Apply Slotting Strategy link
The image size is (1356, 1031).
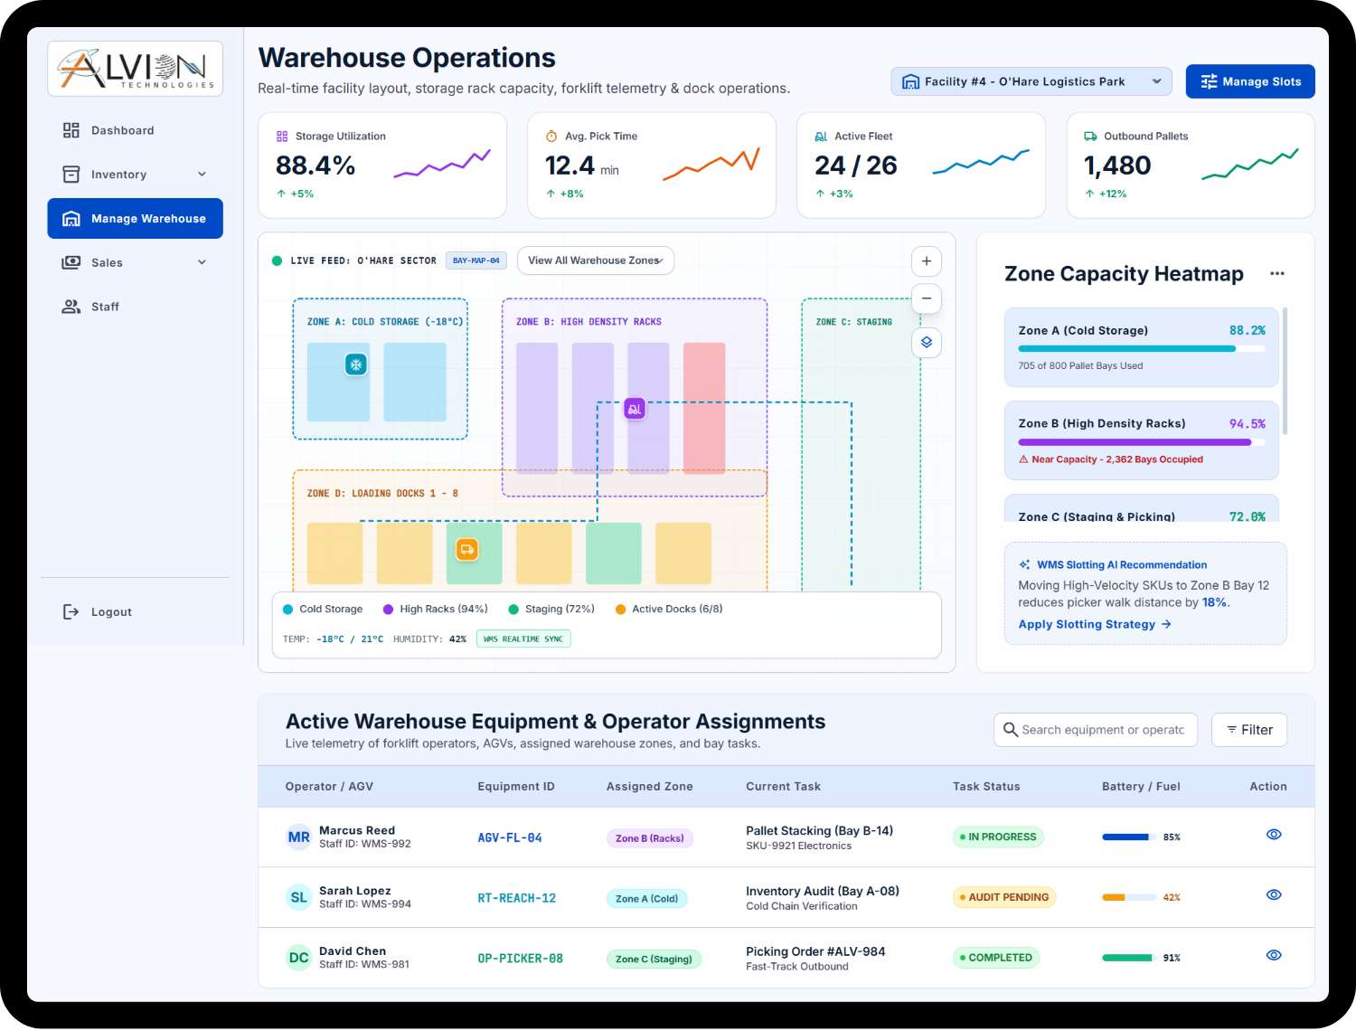click(x=1095, y=625)
